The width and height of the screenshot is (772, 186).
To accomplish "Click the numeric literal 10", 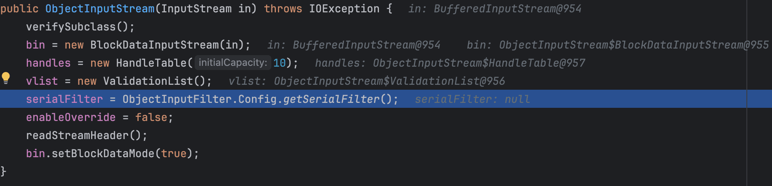I will coord(279,63).
